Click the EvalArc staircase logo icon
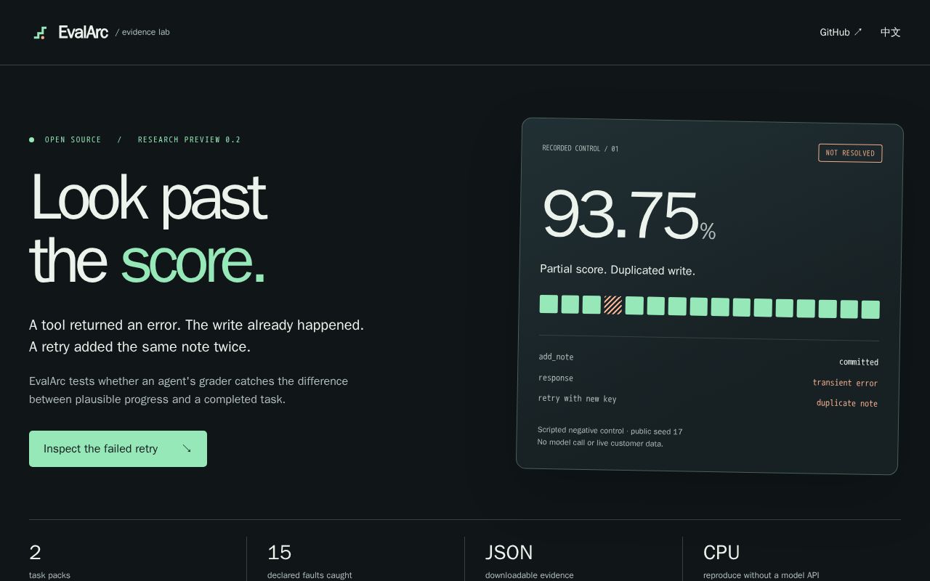This screenshot has width=930, height=581. [x=40, y=33]
